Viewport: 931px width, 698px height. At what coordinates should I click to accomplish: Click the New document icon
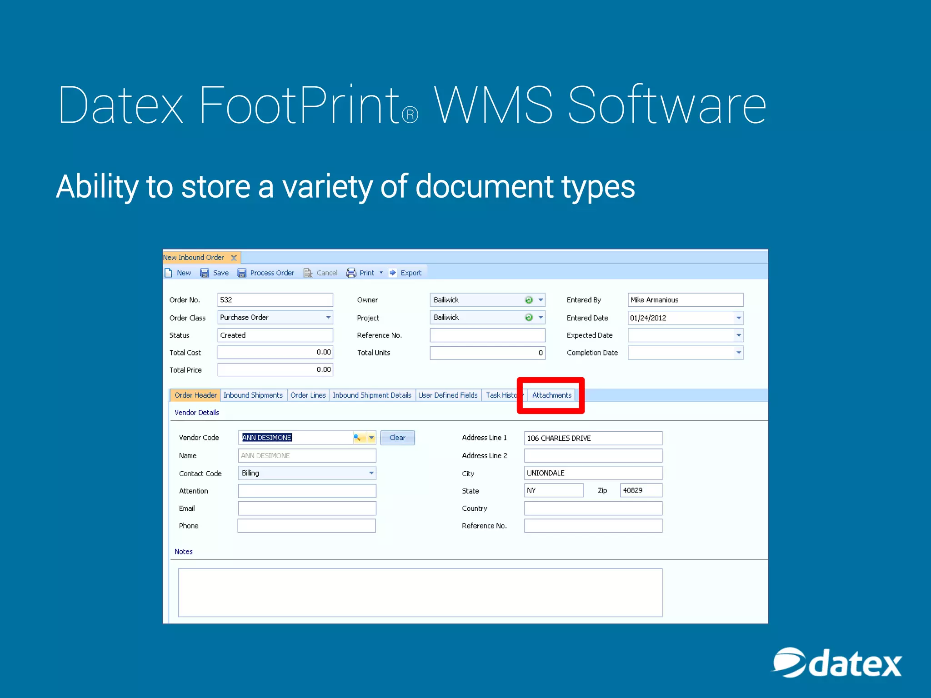coord(169,273)
